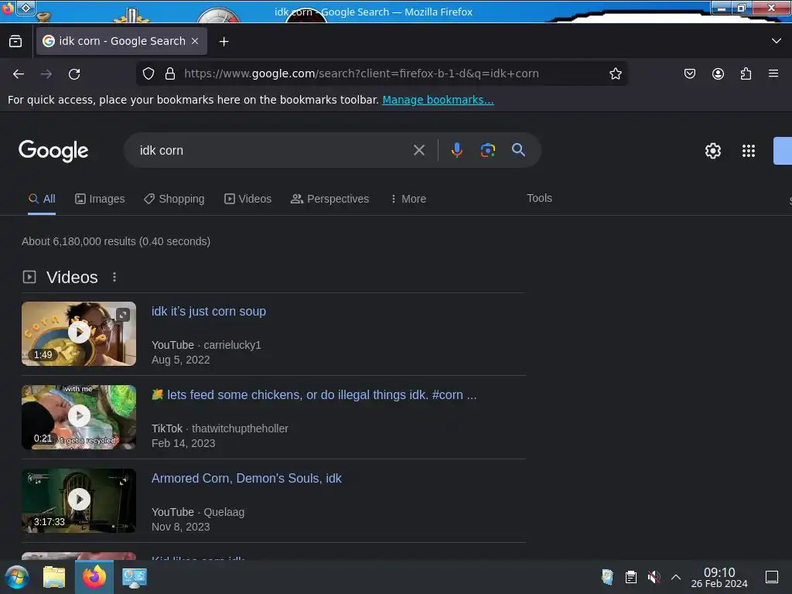792x594 pixels.
Task: Open the extensions puzzle icon
Action: tap(746, 73)
